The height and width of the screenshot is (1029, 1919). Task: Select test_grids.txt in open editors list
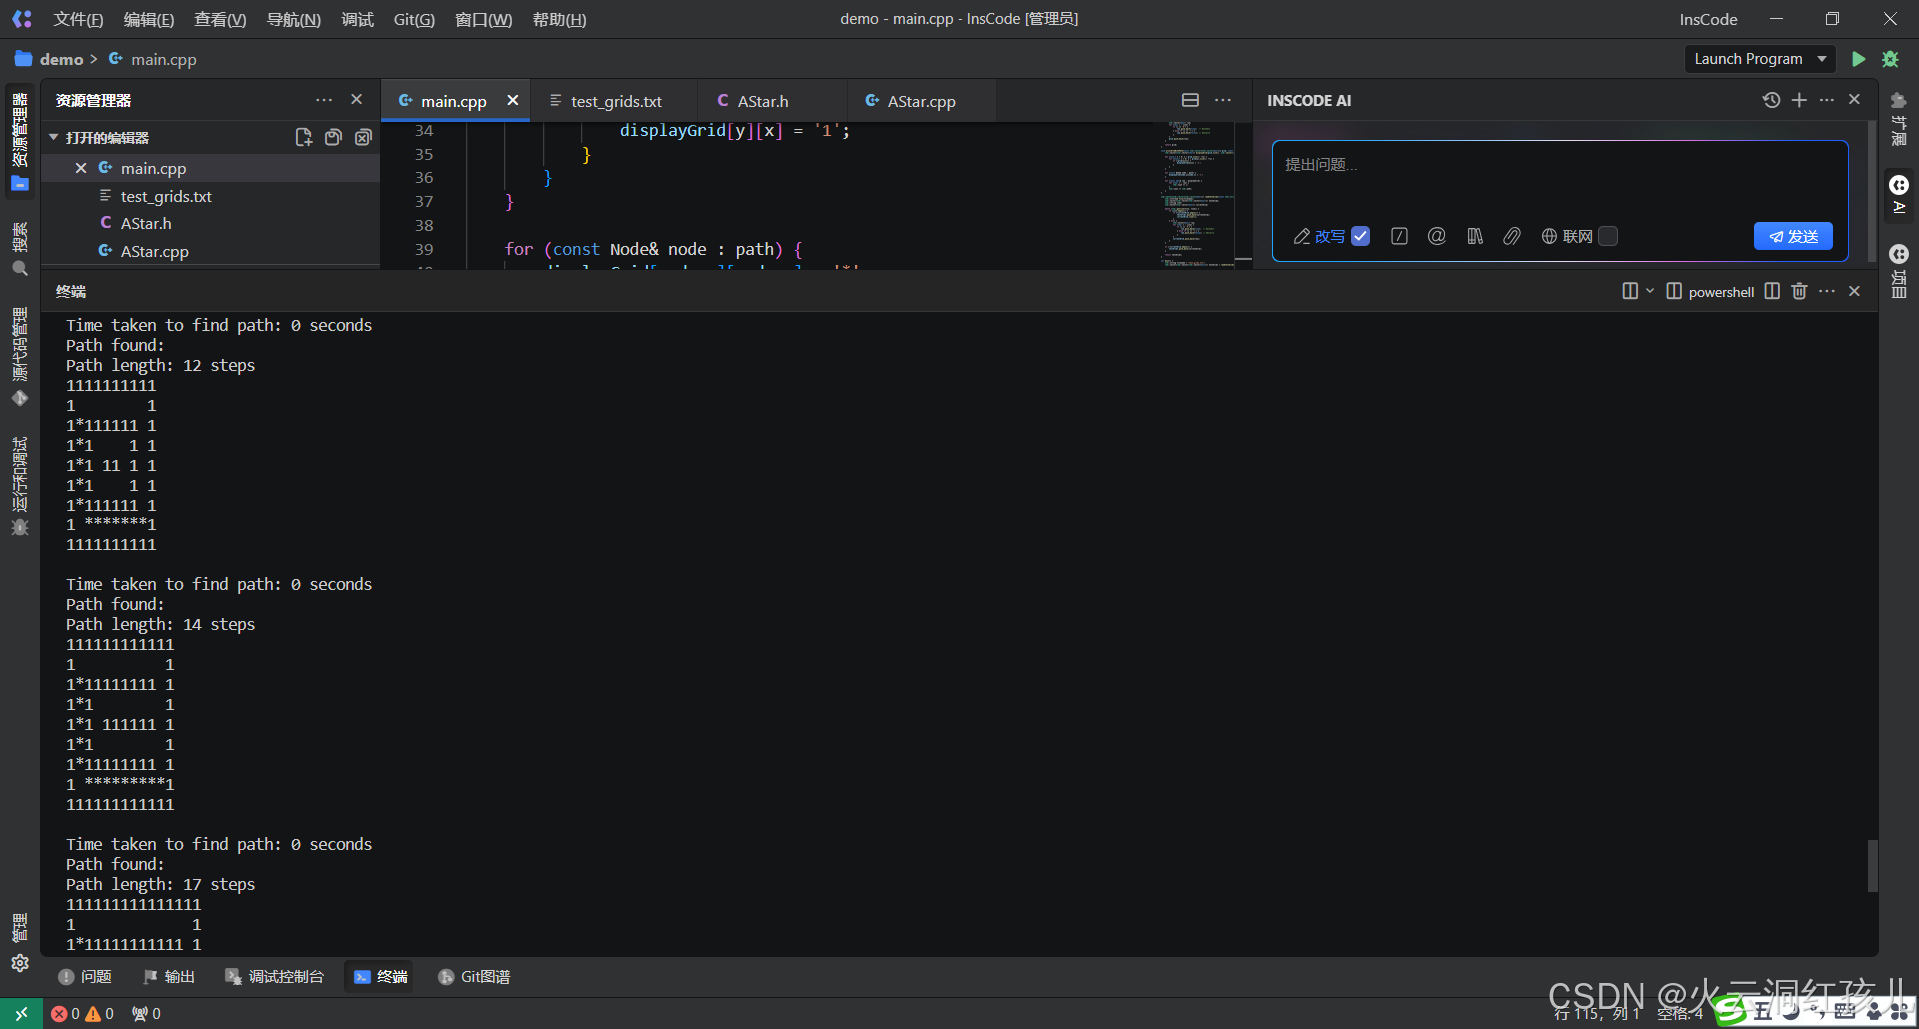[x=211, y=196]
